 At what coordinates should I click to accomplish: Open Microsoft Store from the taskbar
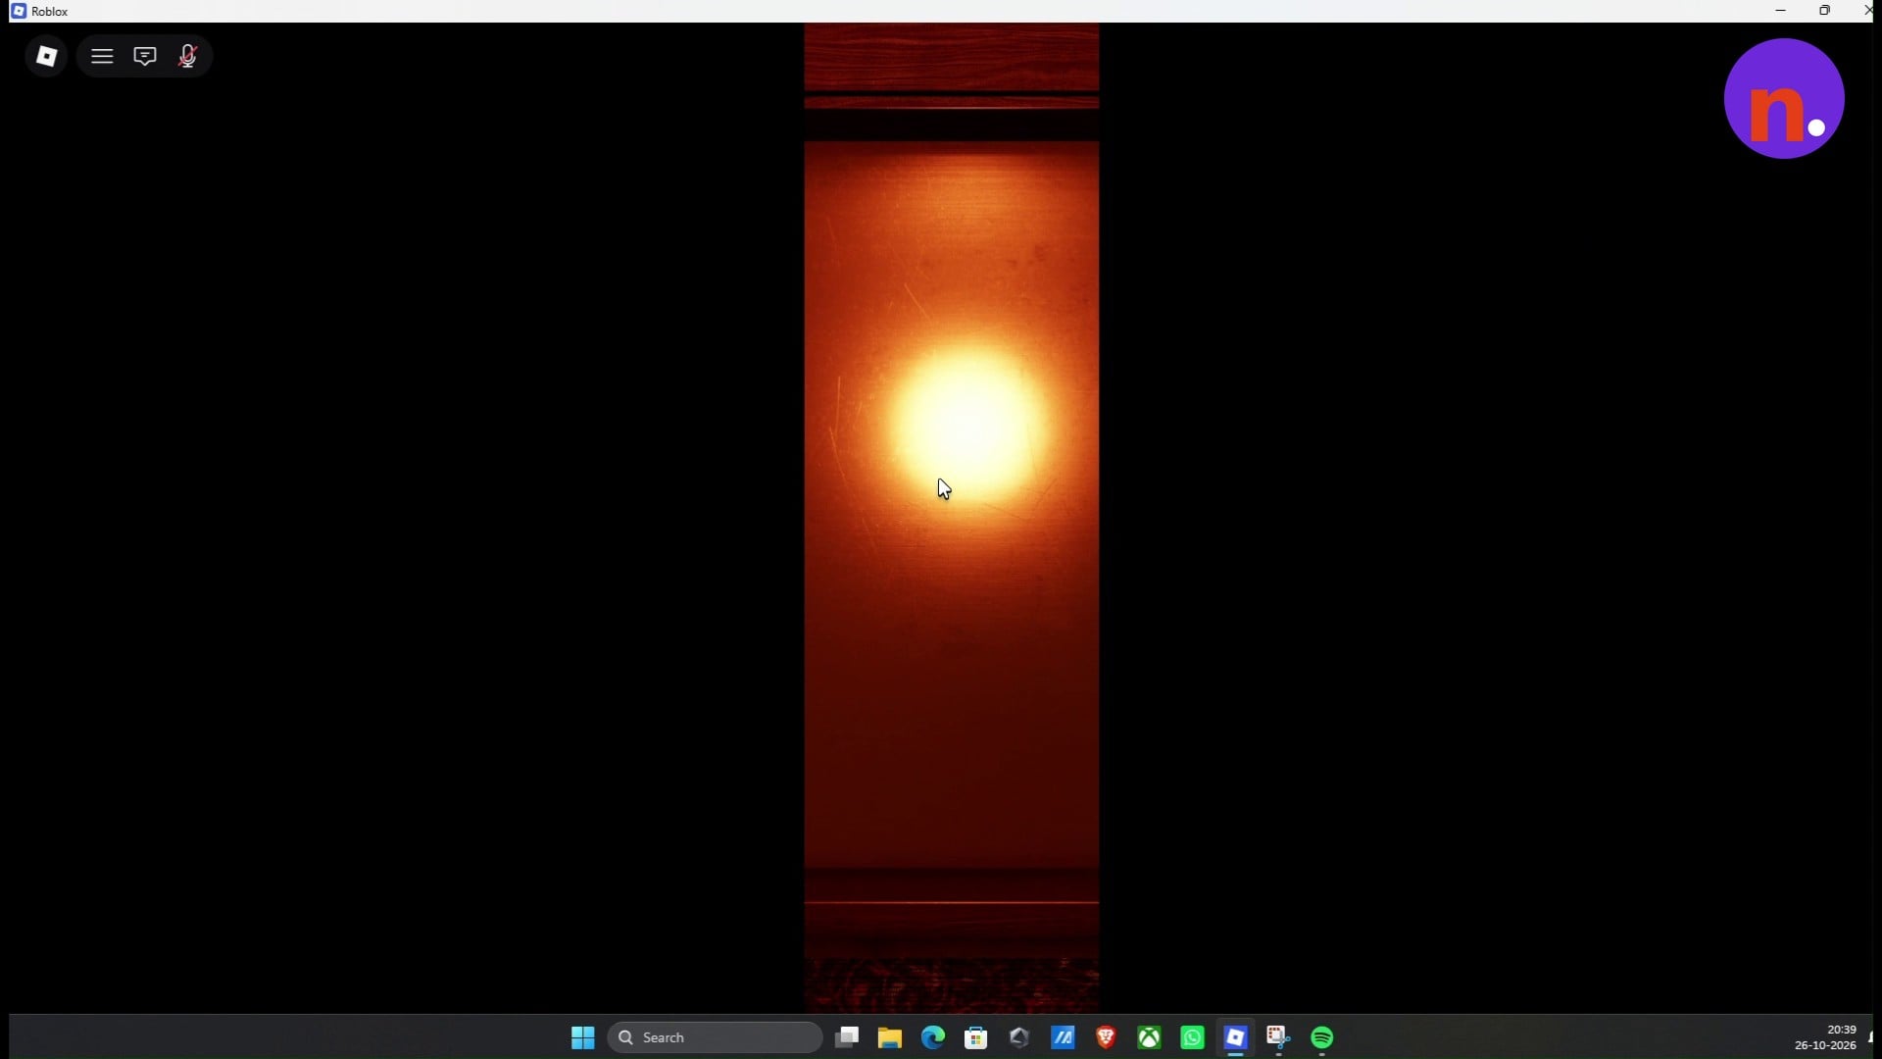pos(976,1037)
